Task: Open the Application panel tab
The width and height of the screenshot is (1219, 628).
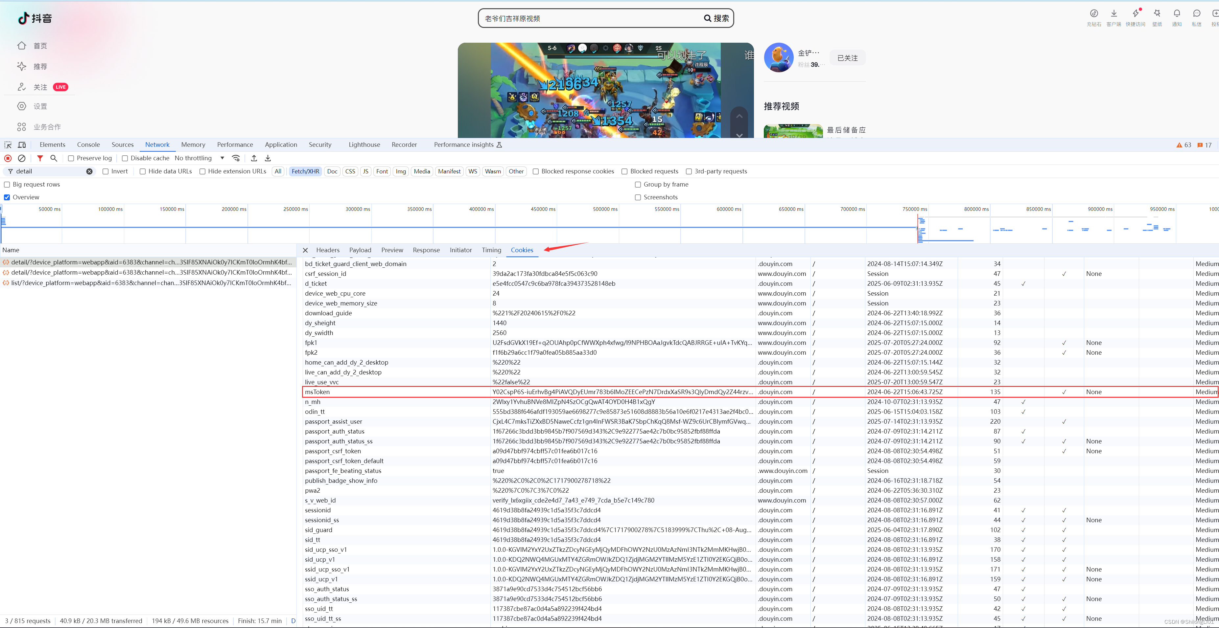Action: [281, 145]
